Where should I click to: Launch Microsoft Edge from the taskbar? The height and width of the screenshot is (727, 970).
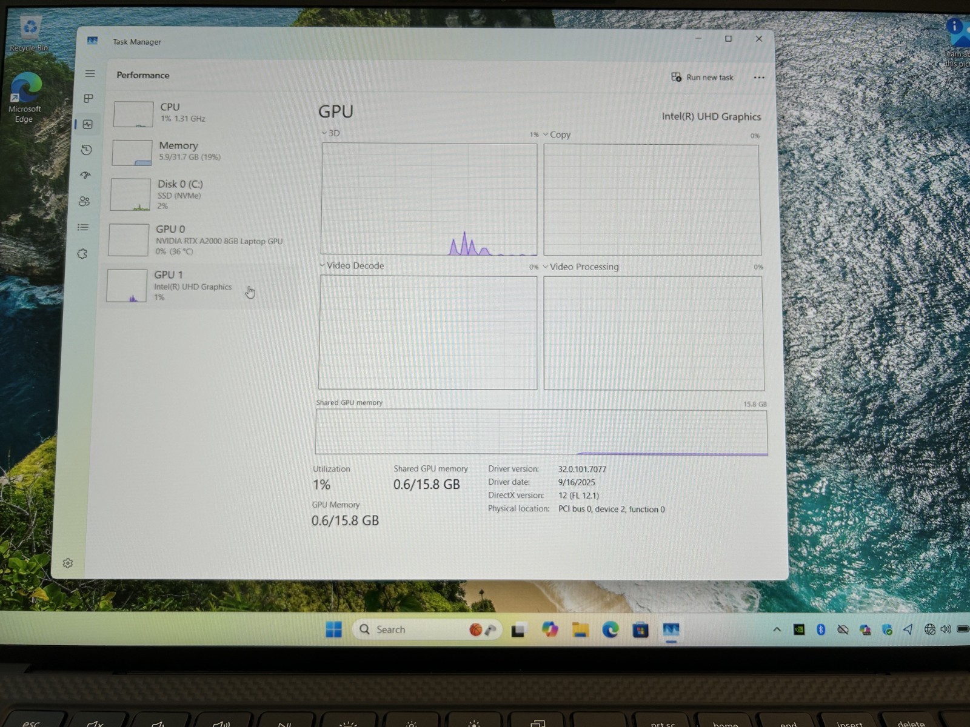[610, 630]
